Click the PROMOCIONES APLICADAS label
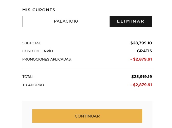 pyautogui.click(x=47, y=59)
